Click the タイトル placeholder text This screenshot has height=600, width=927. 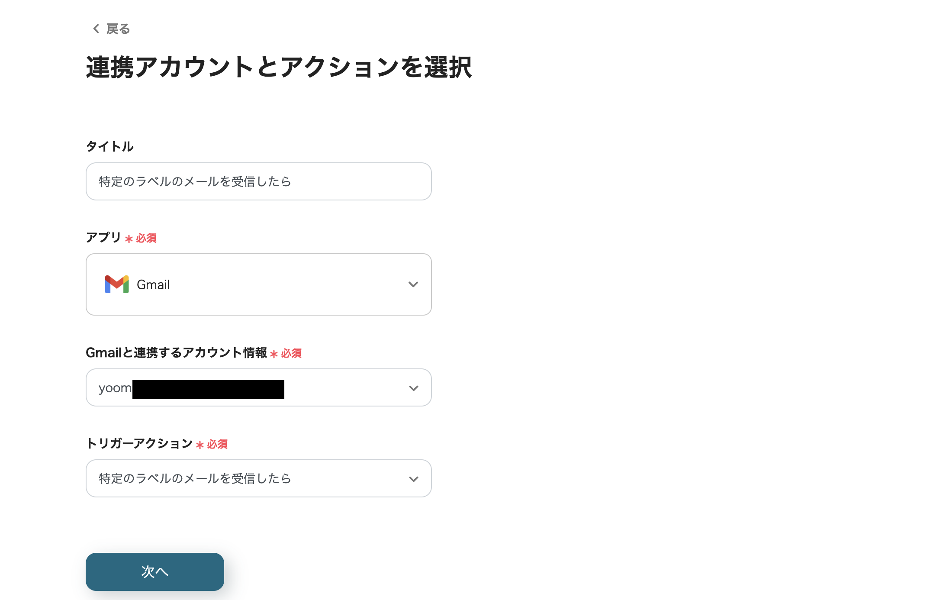(x=194, y=181)
